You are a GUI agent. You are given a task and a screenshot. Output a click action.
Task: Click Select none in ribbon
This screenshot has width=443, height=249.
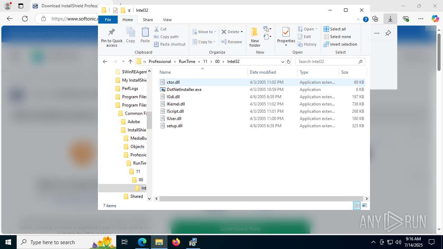pos(337,37)
